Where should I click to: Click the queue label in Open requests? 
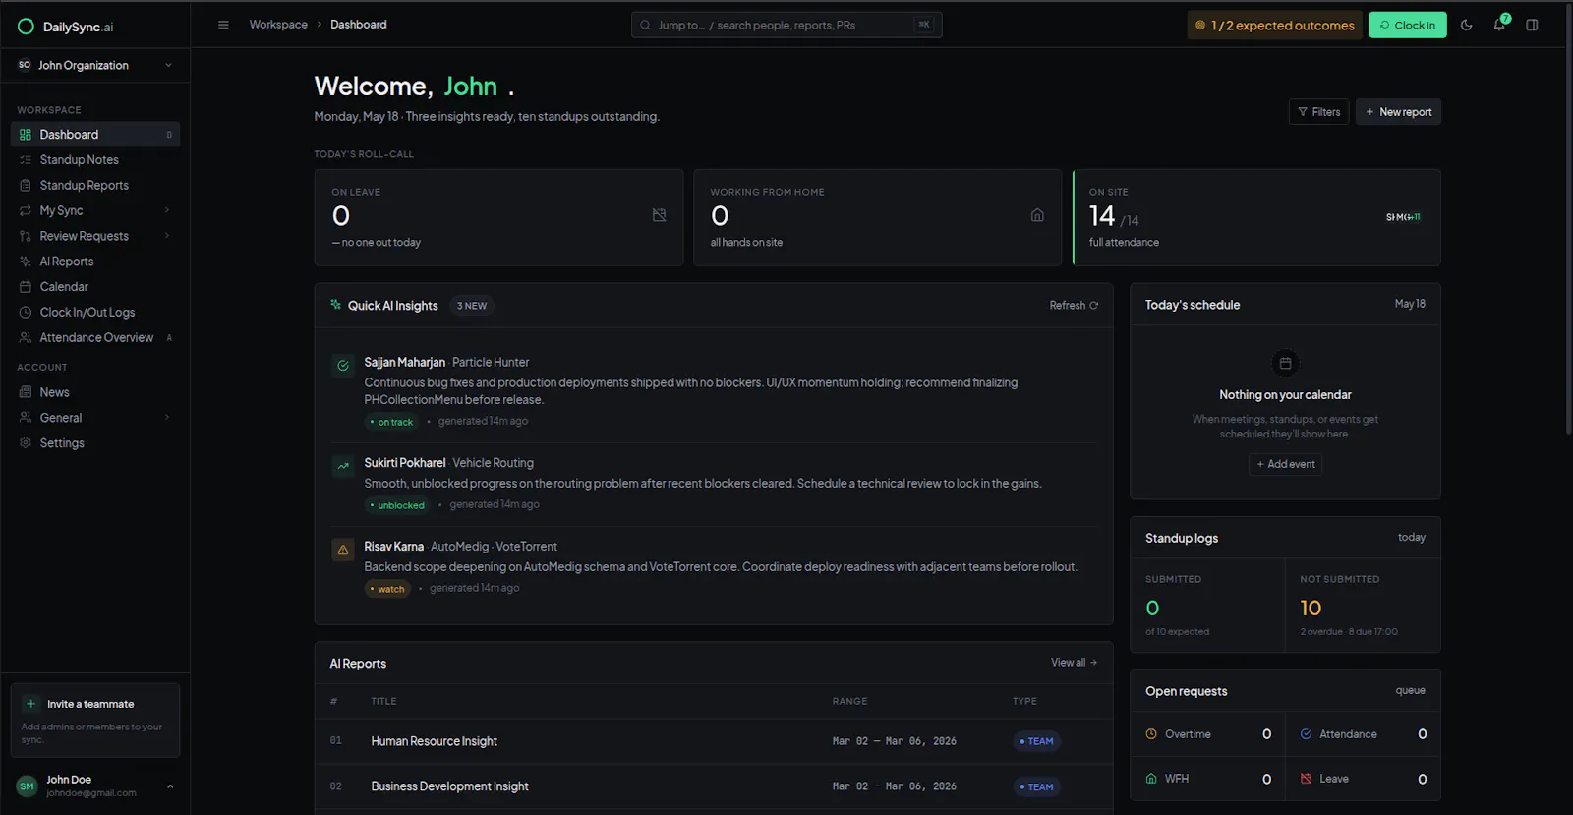pyautogui.click(x=1410, y=691)
